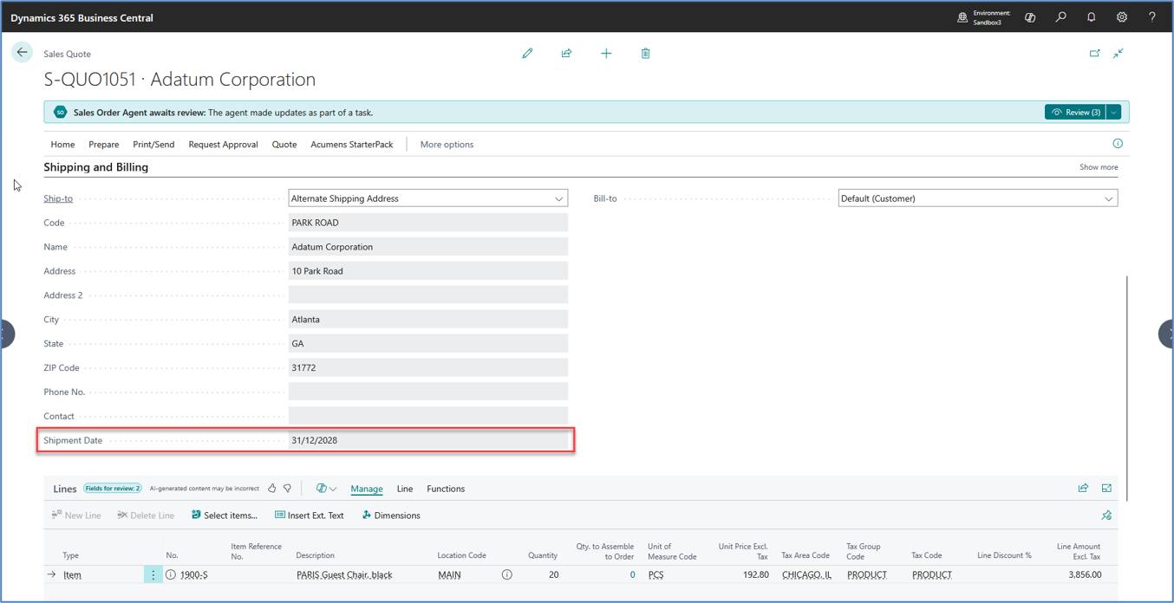Click the Address field 10 Park Road

[428, 271]
